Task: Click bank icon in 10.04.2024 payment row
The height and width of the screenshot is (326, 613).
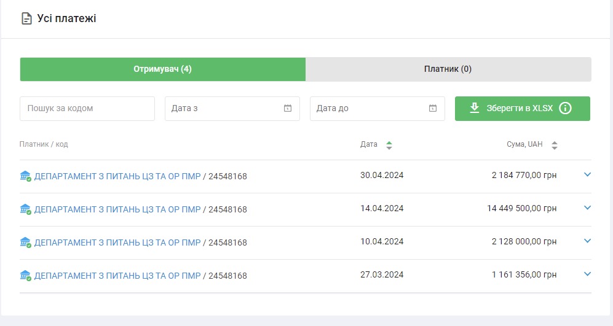Action: click(x=25, y=243)
